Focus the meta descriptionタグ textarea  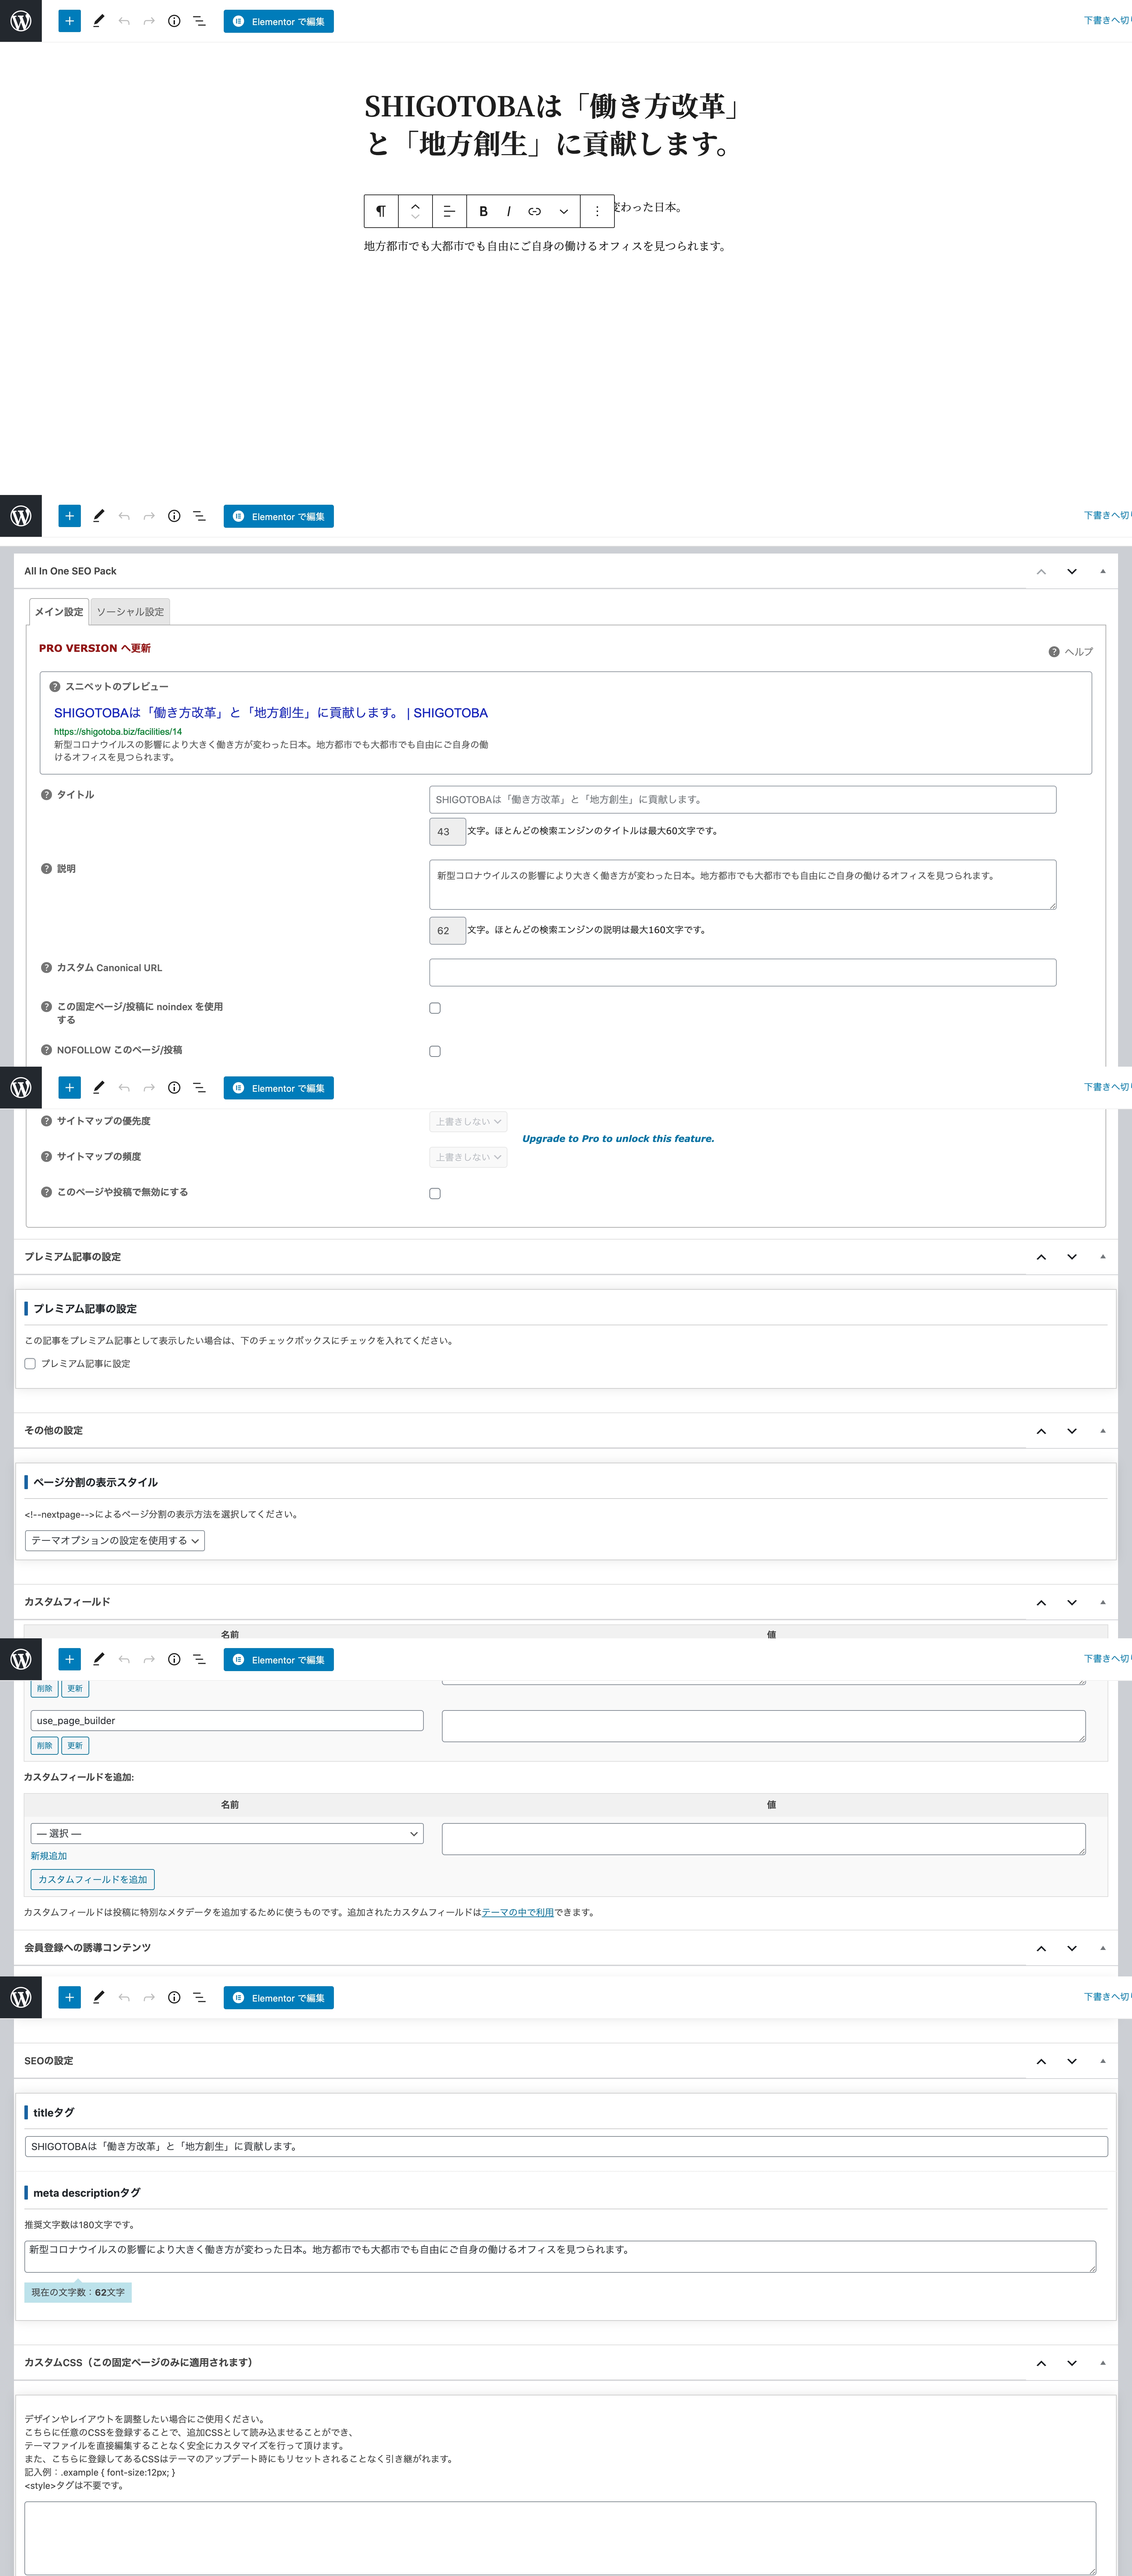(x=560, y=2257)
